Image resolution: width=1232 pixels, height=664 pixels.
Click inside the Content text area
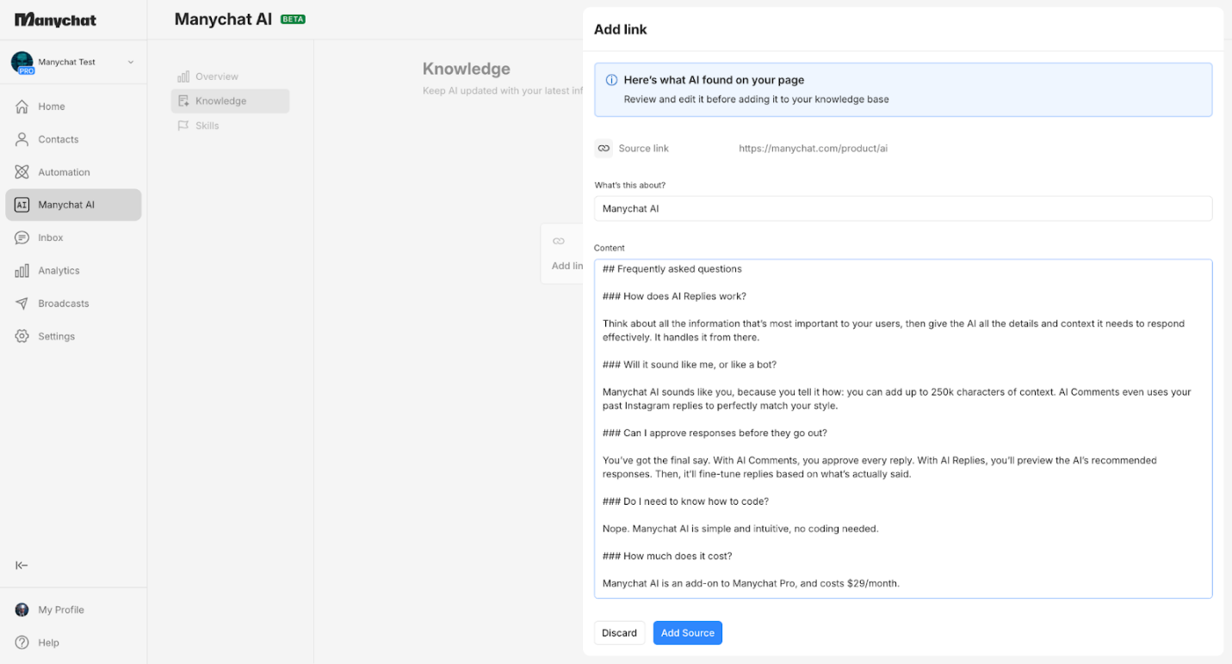point(902,428)
